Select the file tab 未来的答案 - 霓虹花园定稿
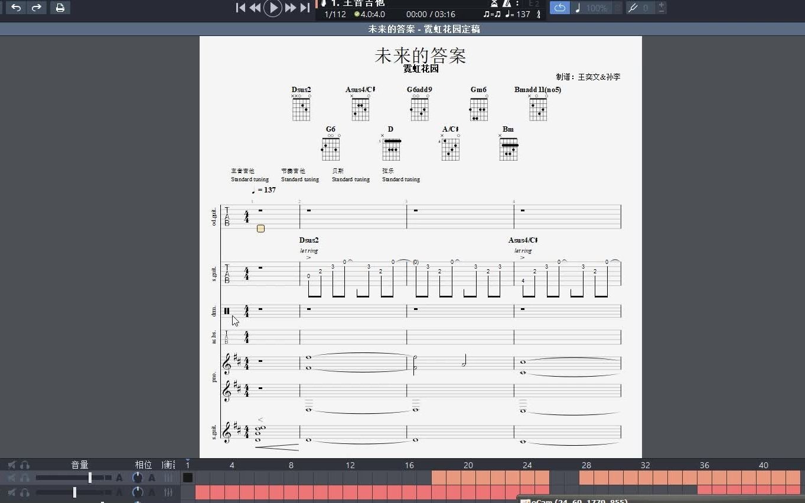 [x=424, y=29]
